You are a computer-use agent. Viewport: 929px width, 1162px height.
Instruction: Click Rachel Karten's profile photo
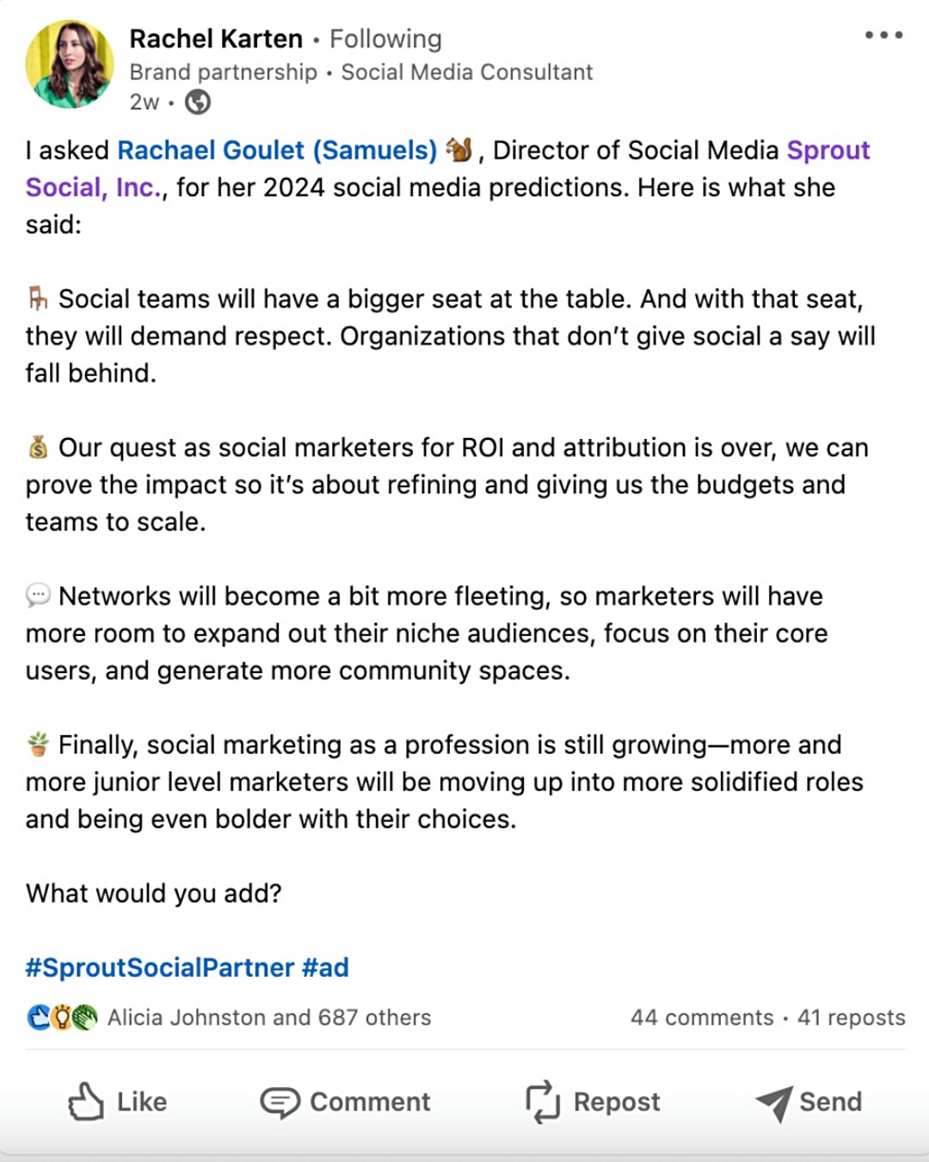tap(70, 65)
